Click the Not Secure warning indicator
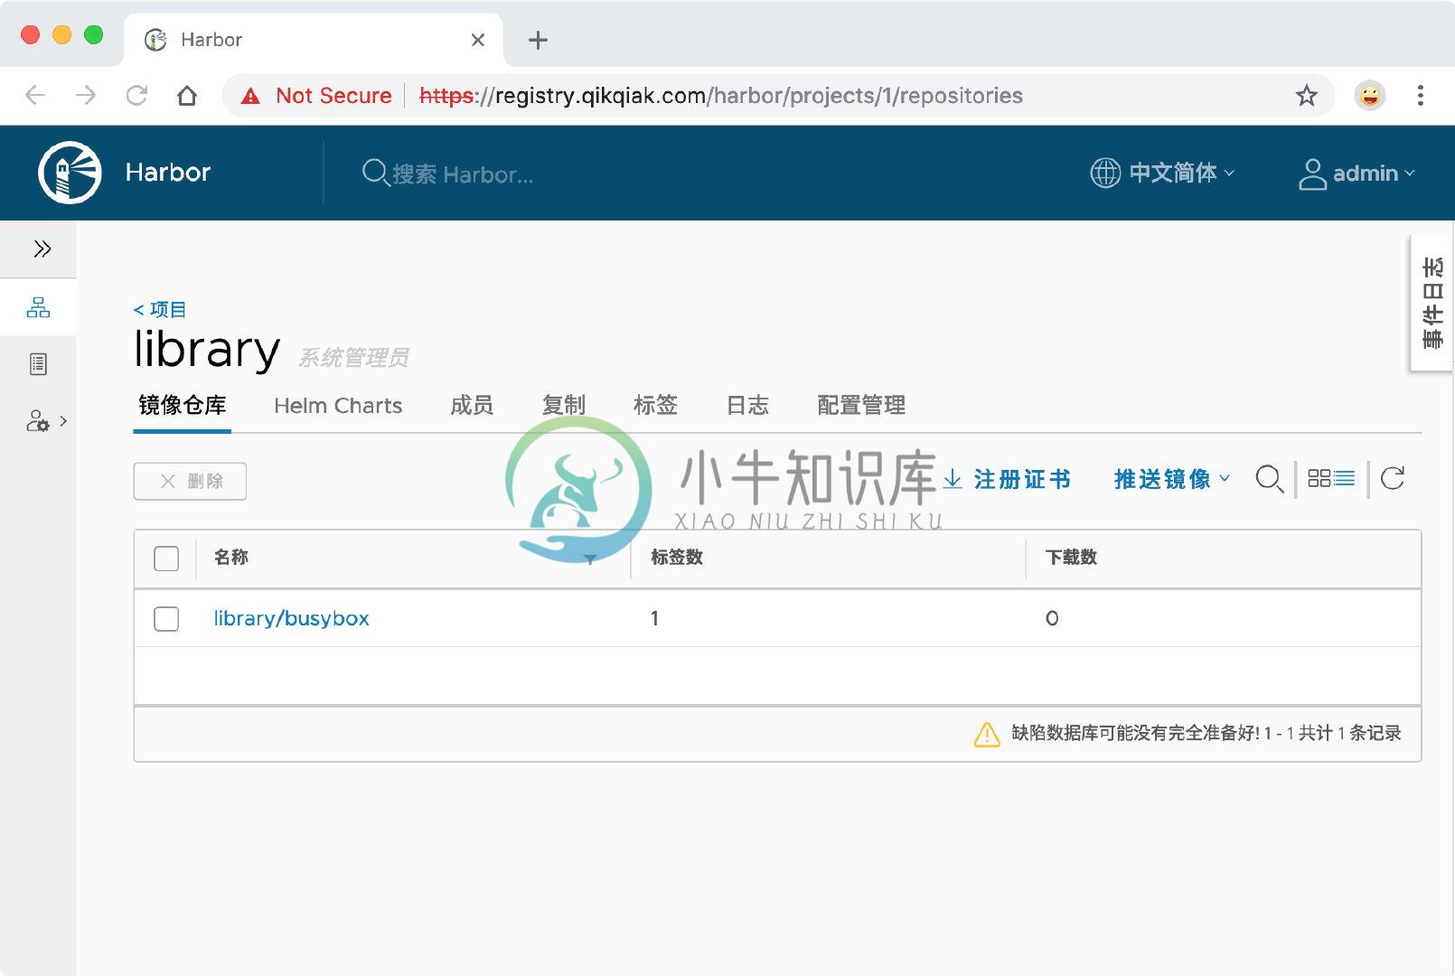Screen dimensions: 1455x976 pos(316,96)
